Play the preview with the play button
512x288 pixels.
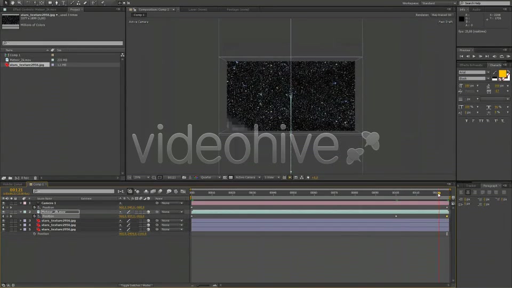pos(474,57)
